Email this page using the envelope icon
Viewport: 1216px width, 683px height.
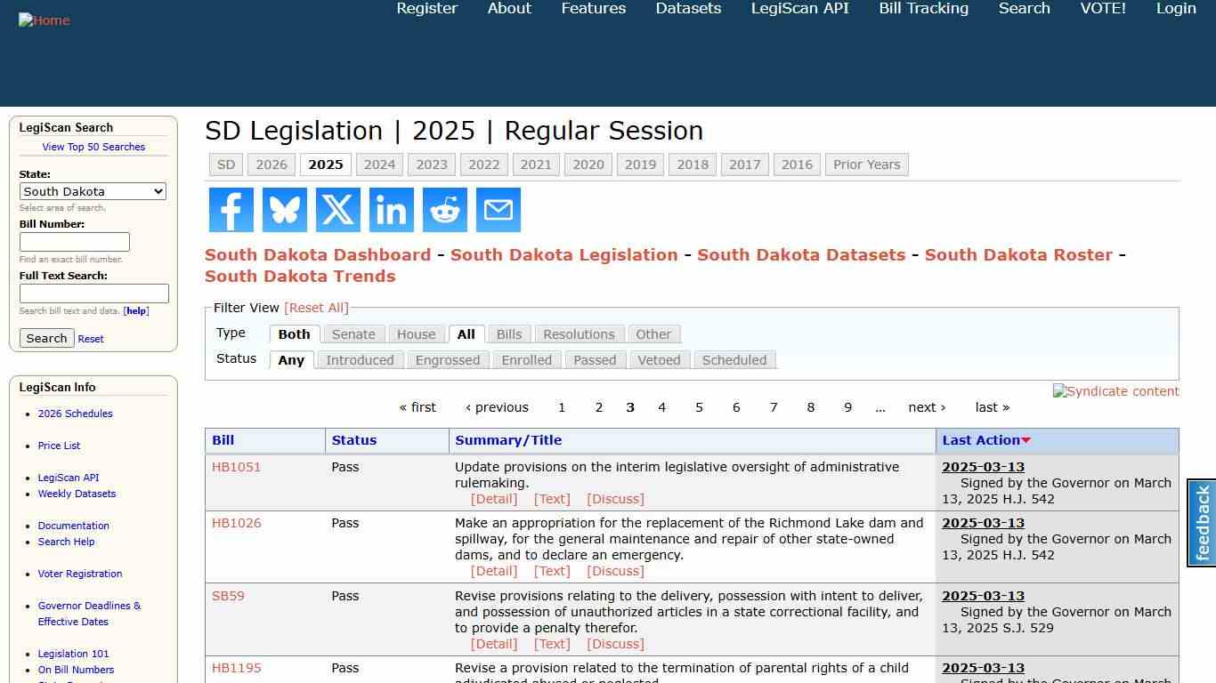498,210
